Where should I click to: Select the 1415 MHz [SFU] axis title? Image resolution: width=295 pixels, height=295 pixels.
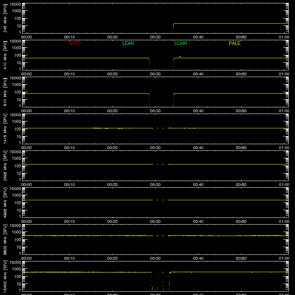click(5, 129)
